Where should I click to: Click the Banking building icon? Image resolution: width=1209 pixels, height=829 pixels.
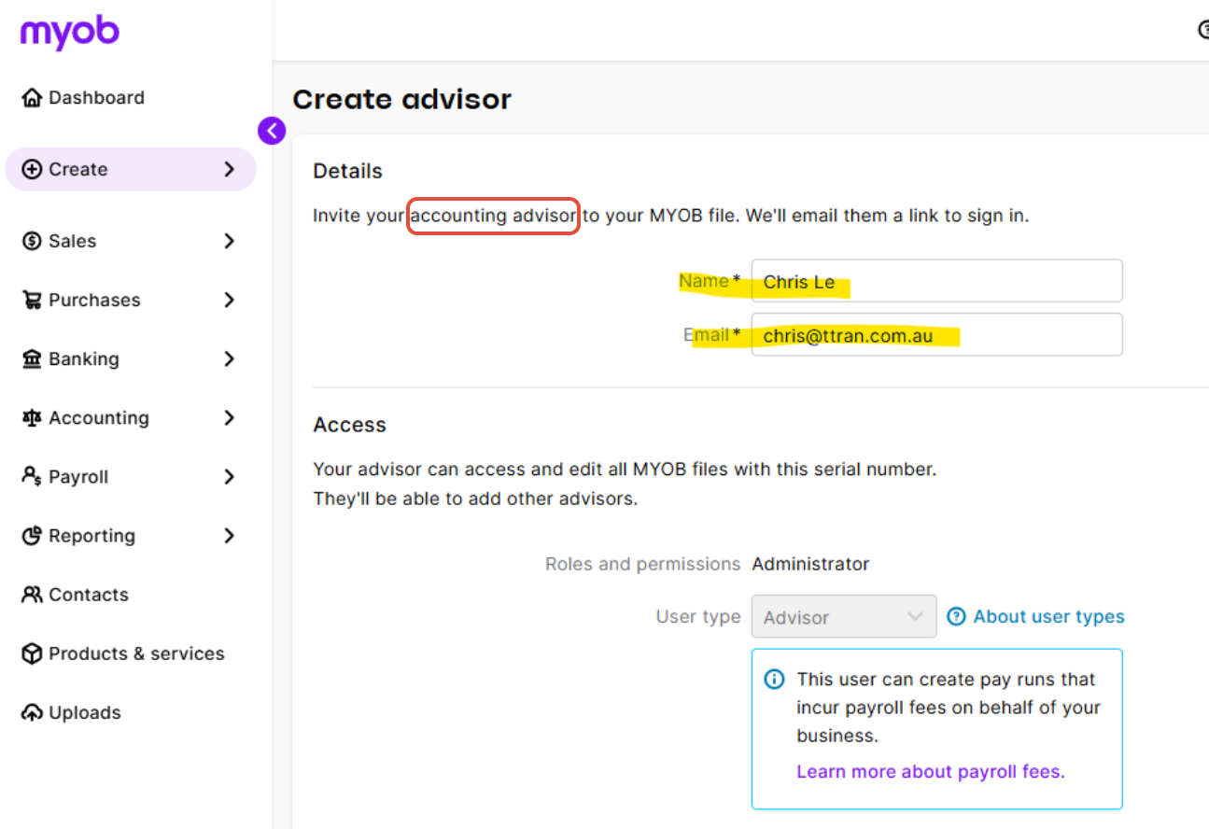(x=33, y=359)
